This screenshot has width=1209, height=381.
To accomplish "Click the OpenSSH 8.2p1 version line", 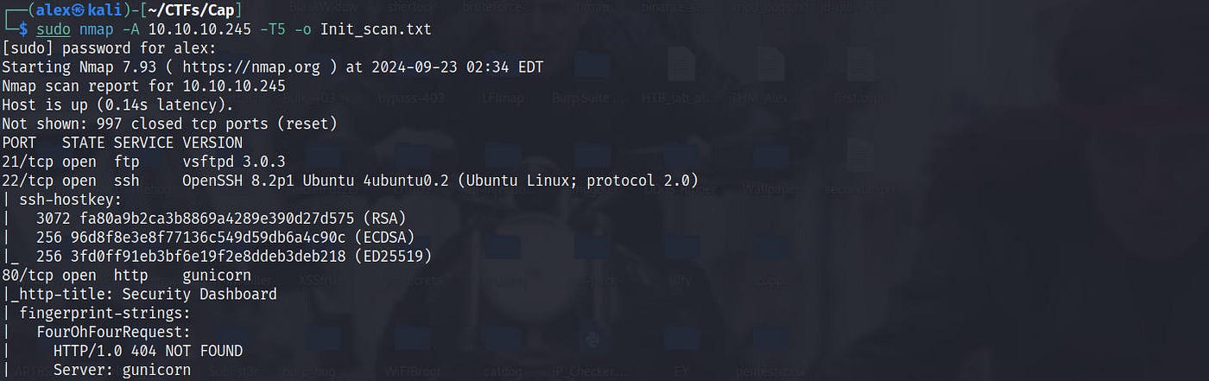I will [x=440, y=181].
